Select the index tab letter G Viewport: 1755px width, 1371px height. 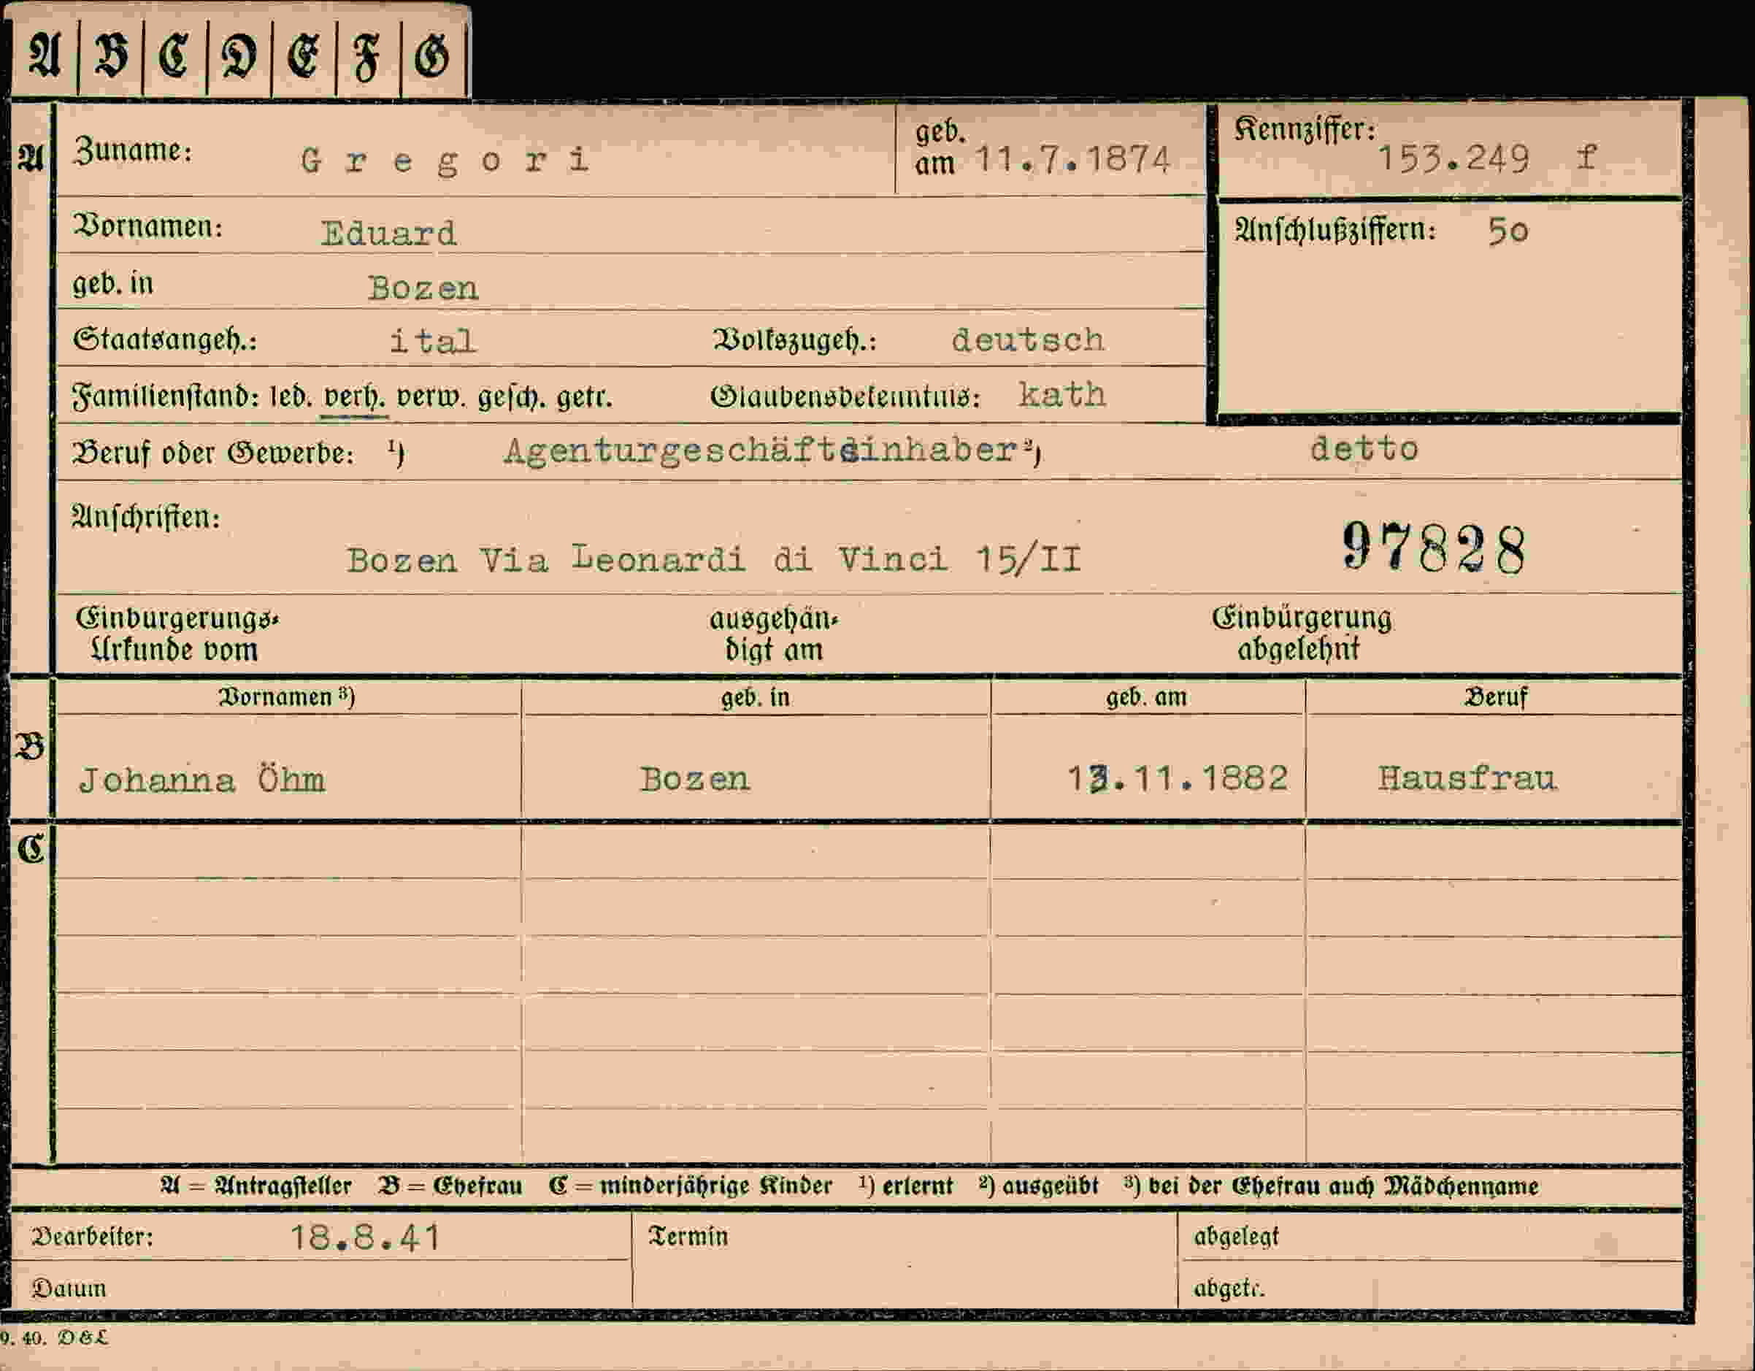(x=432, y=56)
